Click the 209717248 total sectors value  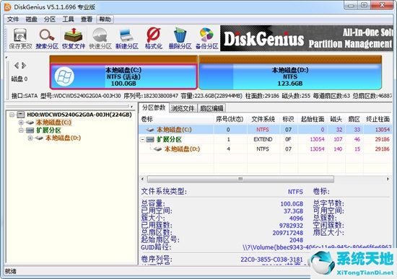(x=287, y=233)
